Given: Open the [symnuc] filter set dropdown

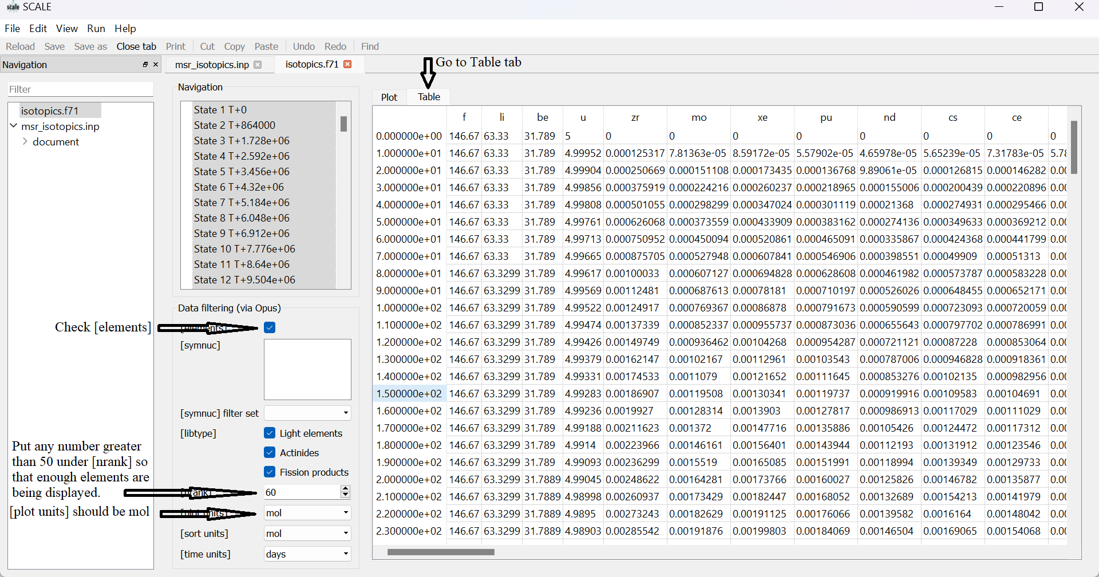Looking at the screenshot, I should [307, 413].
